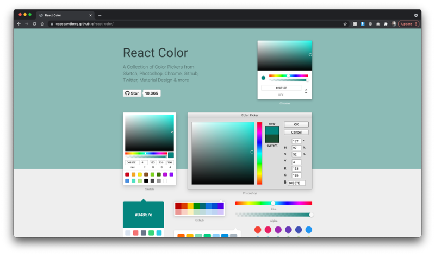Click the Update button in Chrome toolbar
This screenshot has height=258, width=435.
[x=408, y=24]
